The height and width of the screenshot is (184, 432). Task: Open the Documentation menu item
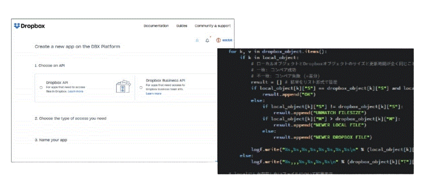click(156, 26)
